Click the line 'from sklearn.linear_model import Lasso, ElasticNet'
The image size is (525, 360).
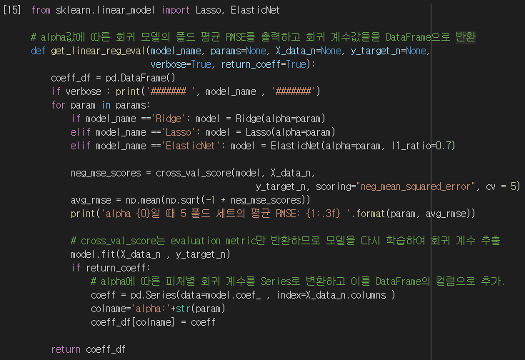coord(156,10)
